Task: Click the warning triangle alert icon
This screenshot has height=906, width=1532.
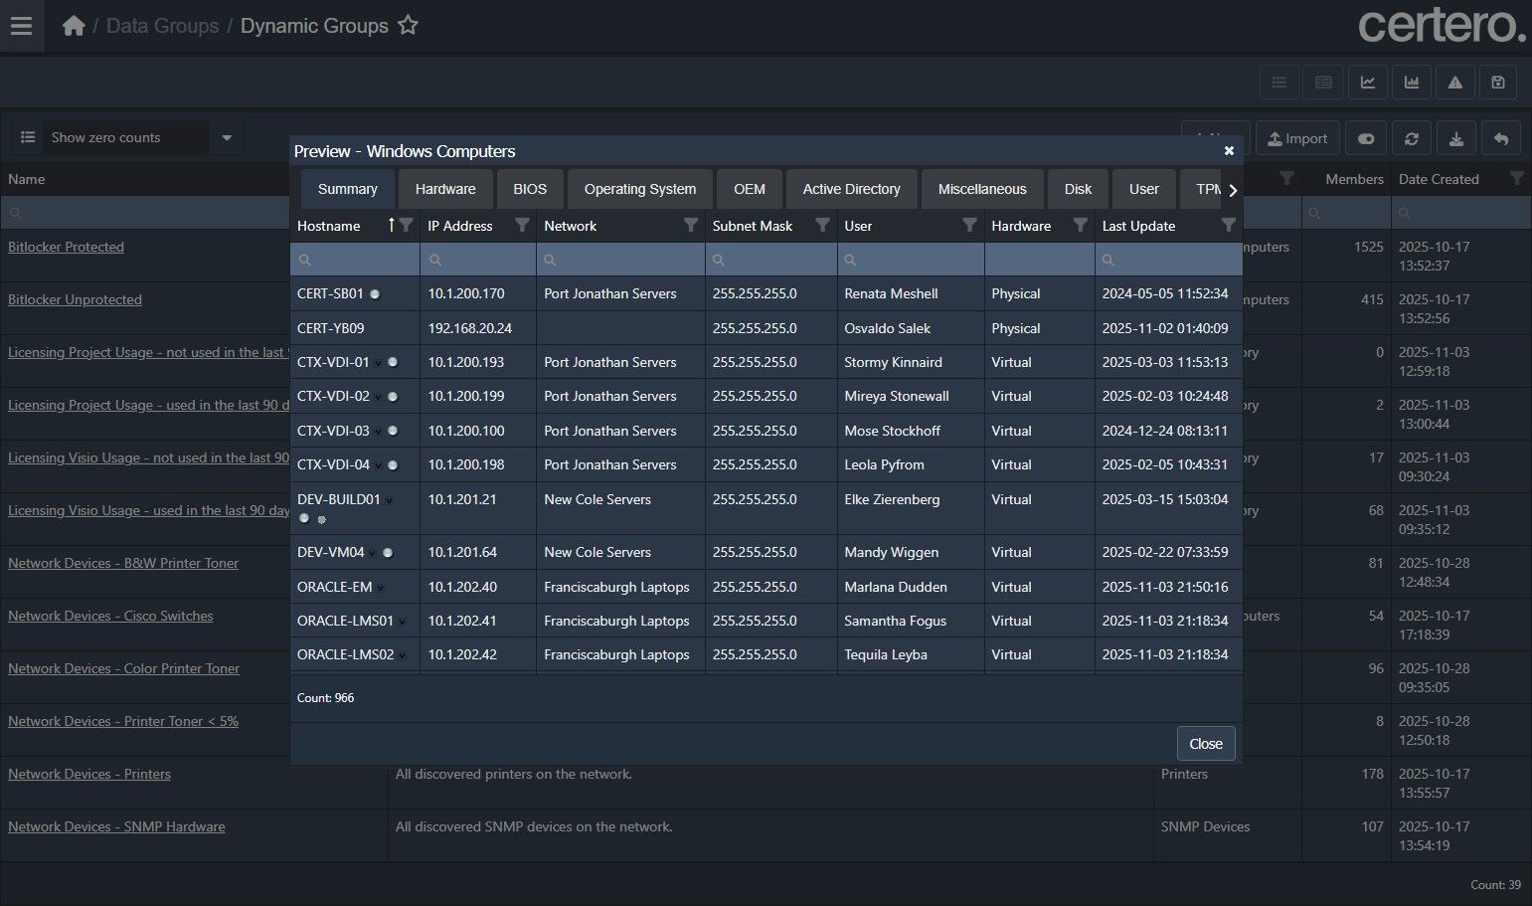Action: coord(1454,83)
